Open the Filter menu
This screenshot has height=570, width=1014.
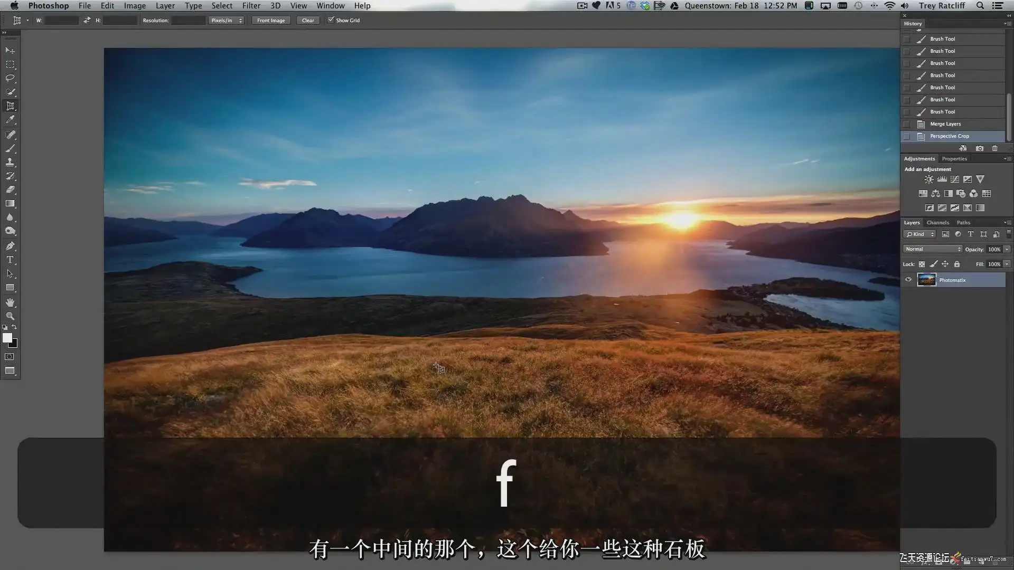(251, 6)
